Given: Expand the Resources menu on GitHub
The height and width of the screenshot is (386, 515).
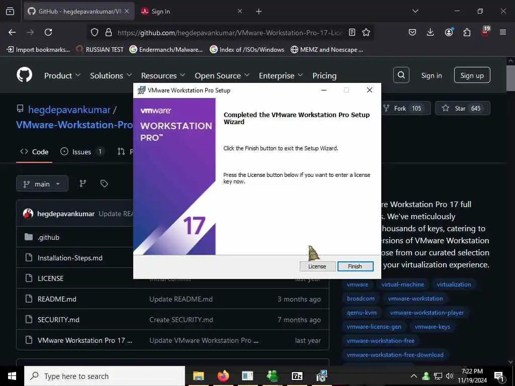Looking at the screenshot, I should [163, 75].
